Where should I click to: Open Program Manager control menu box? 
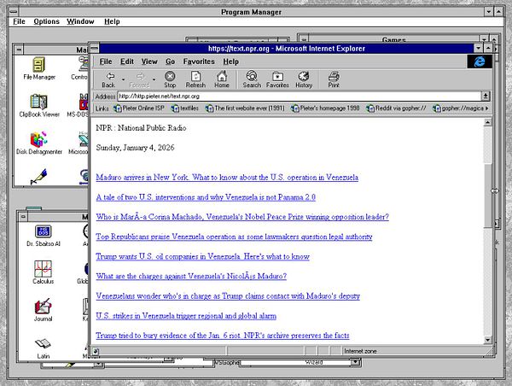13,12
